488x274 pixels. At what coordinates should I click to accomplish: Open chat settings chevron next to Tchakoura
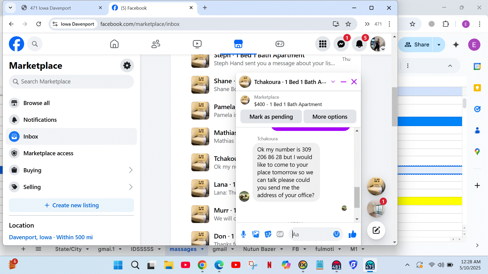pos(333,82)
